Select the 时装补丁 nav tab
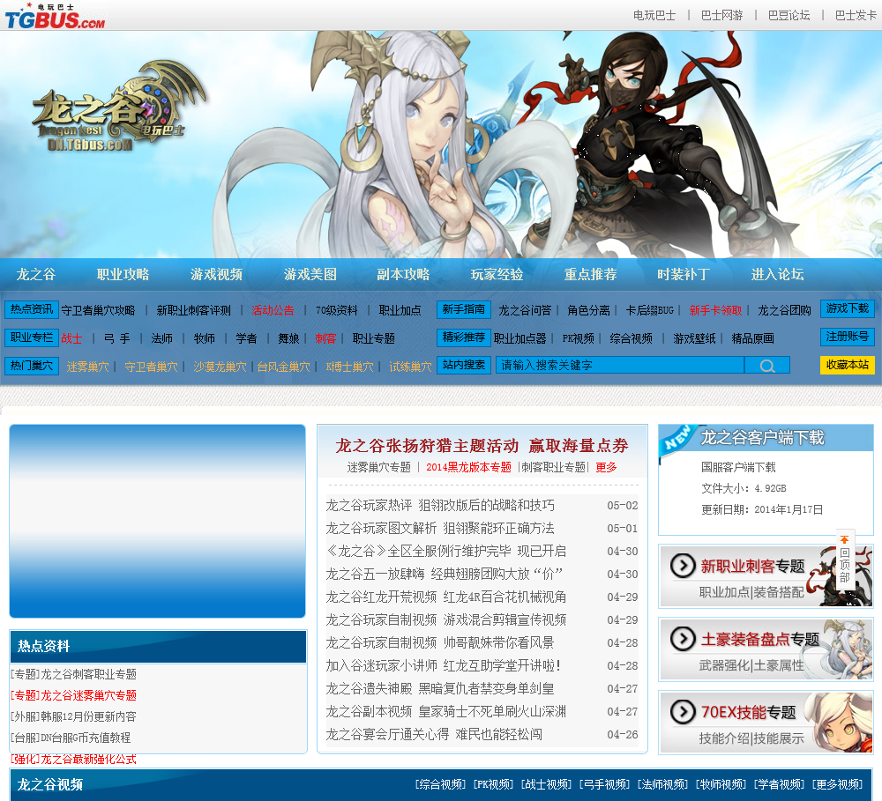Screen dimensions: 882x801 coord(684,274)
